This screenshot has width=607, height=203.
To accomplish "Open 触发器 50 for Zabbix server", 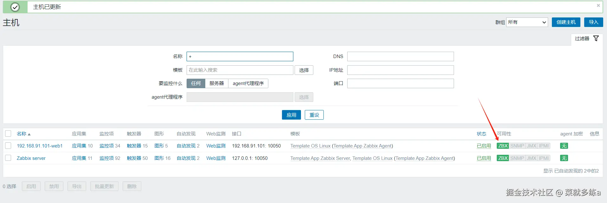I will pyautogui.click(x=134, y=158).
